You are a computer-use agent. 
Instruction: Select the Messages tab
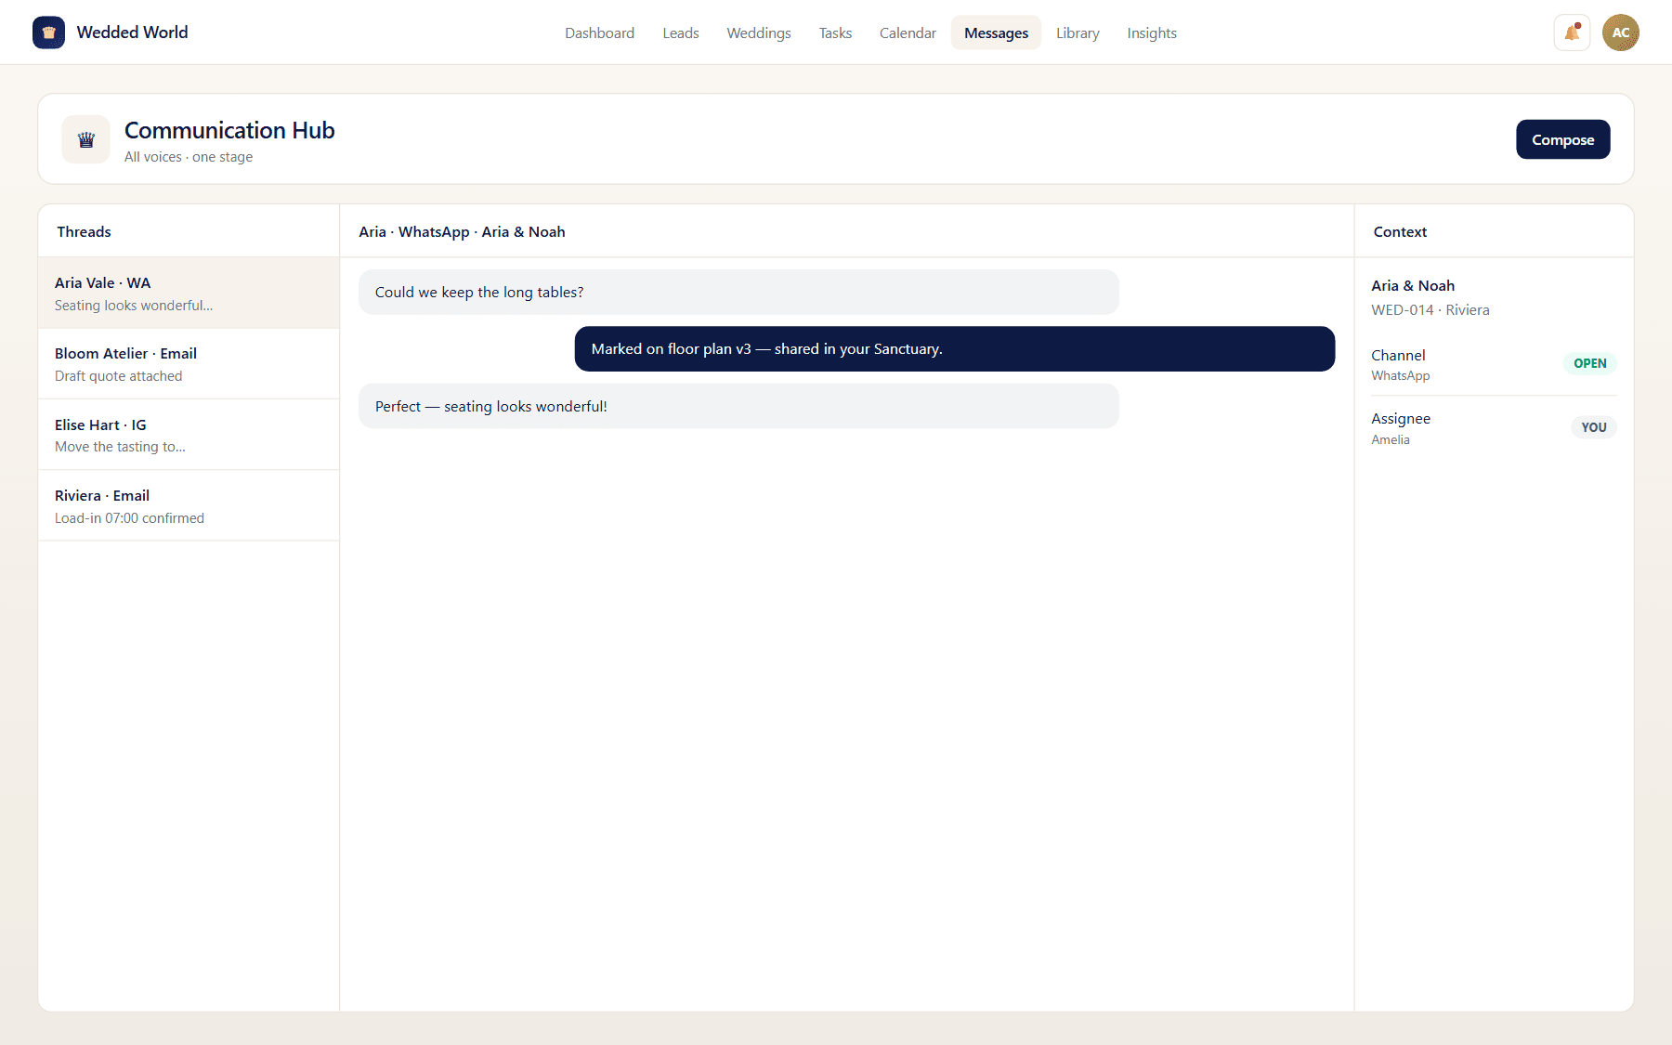[996, 33]
